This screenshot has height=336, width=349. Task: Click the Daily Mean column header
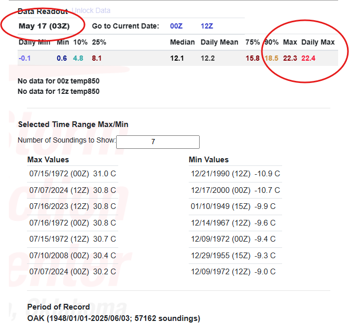219,43
